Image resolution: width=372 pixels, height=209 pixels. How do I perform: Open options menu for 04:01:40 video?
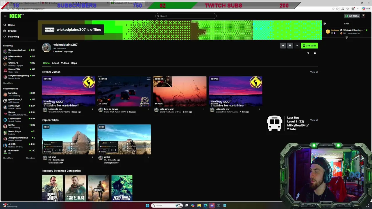pyautogui.click(x=148, y=109)
